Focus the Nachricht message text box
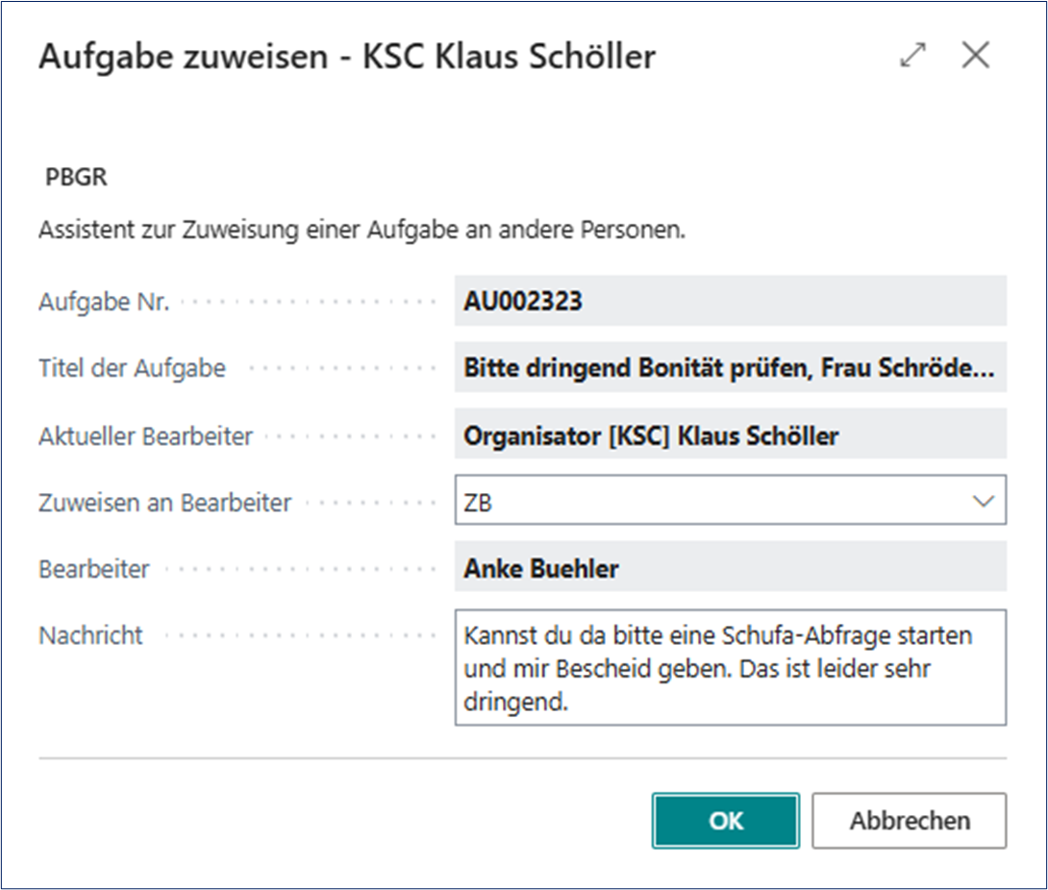Image resolution: width=1048 pixels, height=890 pixels. click(x=730, y=666)
